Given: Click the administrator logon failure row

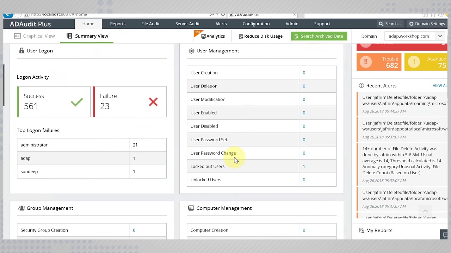Looking at the screenshot, I should 92,145.
